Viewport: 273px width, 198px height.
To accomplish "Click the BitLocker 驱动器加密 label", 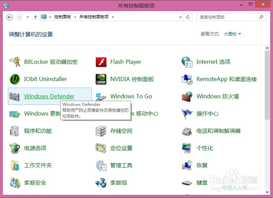I will click(x=51, y=62).
